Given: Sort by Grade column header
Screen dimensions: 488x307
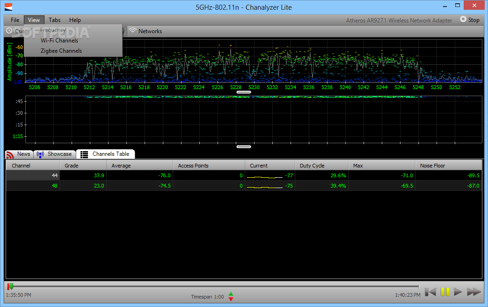Looking at the screenshot, I should coord(83,166).
